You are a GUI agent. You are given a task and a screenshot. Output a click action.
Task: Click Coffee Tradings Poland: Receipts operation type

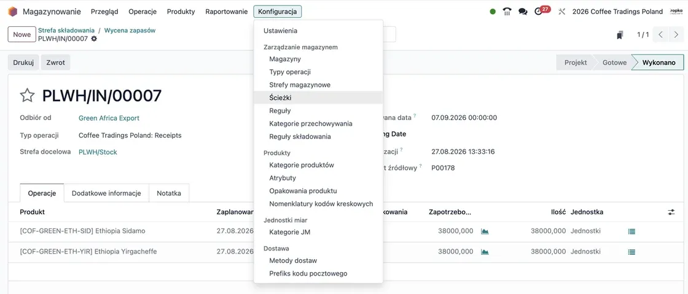[130, 135]
